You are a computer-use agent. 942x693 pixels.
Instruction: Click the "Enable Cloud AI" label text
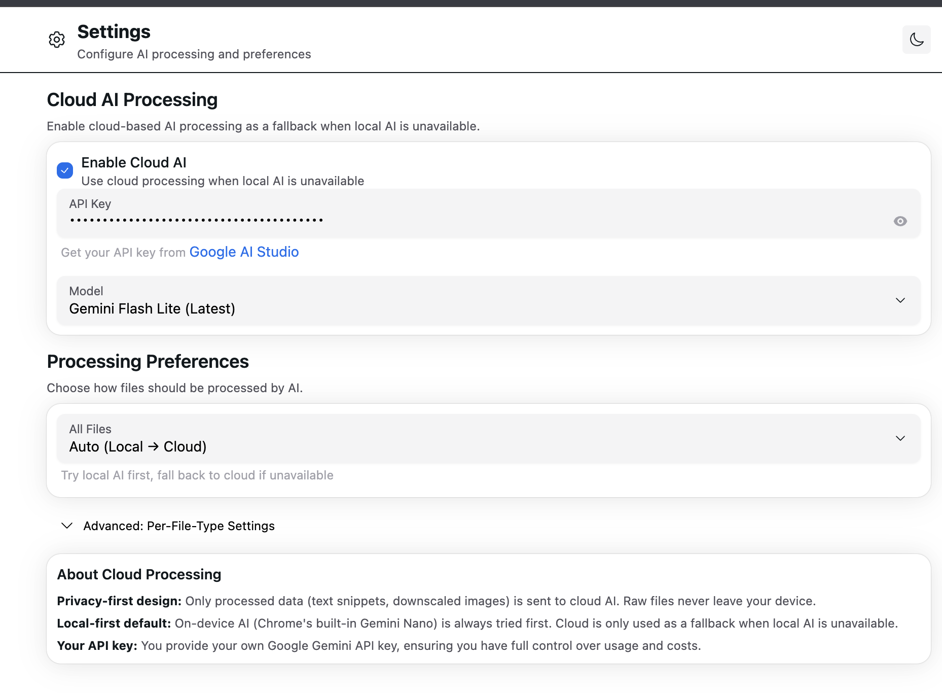pos(134,162)
